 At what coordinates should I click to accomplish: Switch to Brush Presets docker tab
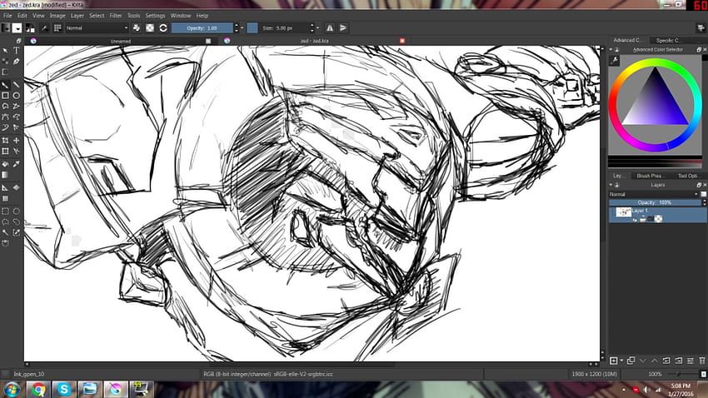tap(649, 176)
